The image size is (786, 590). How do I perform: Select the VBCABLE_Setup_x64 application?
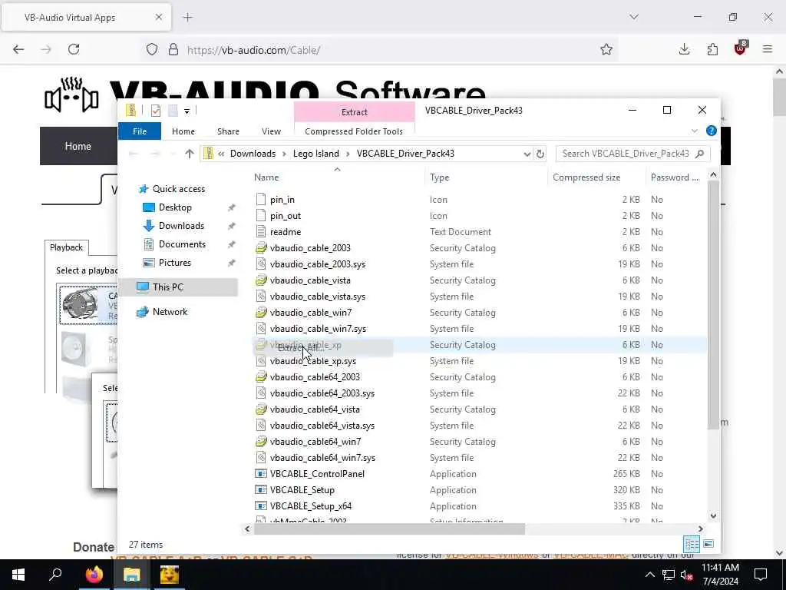(x=310, y=505)
